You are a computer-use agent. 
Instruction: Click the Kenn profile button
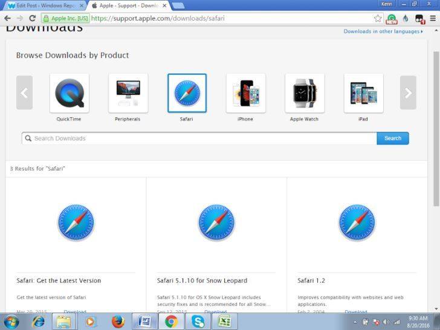coord(387,4)
